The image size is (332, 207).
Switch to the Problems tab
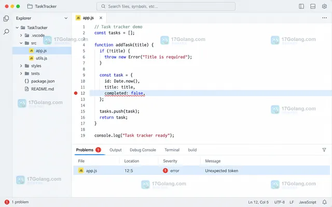click(85, 150)
